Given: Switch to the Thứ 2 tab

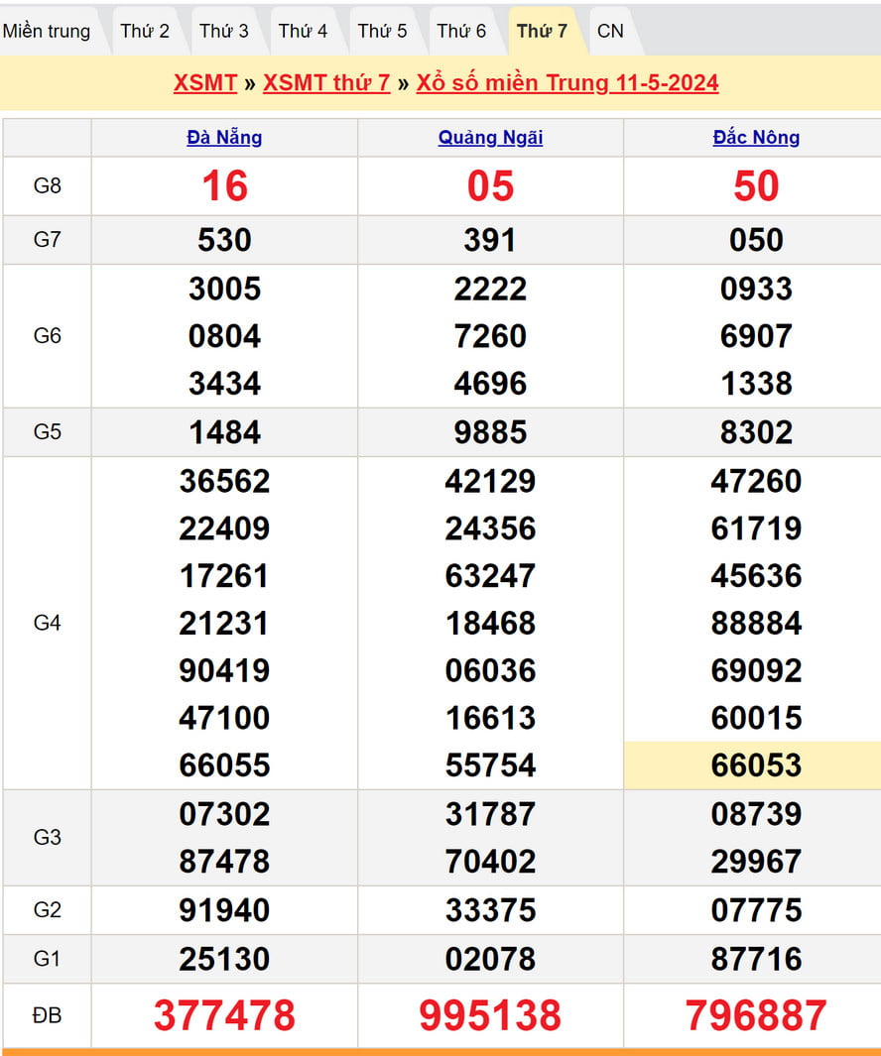Looking at the screenshot, I should 145,31.
